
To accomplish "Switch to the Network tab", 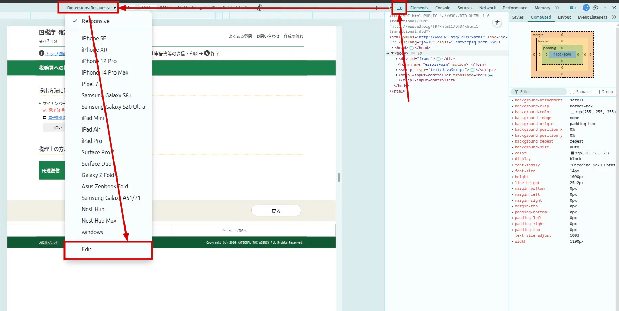I will click(487, 8).
